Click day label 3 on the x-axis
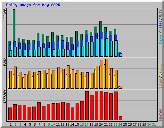 click(20, 124)
